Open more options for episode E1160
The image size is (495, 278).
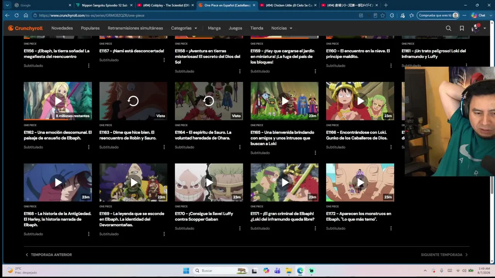tap(391, 66)
